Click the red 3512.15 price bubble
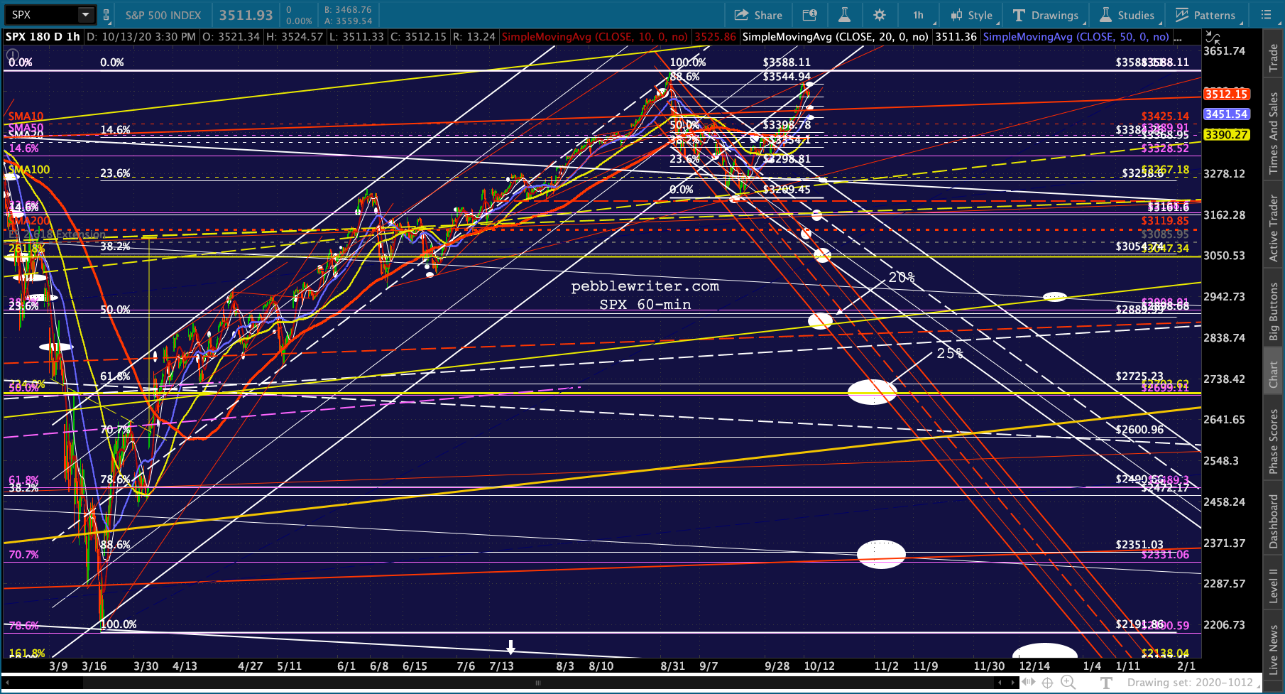This screenshot has width=1285, height=694. point(1226,94)
